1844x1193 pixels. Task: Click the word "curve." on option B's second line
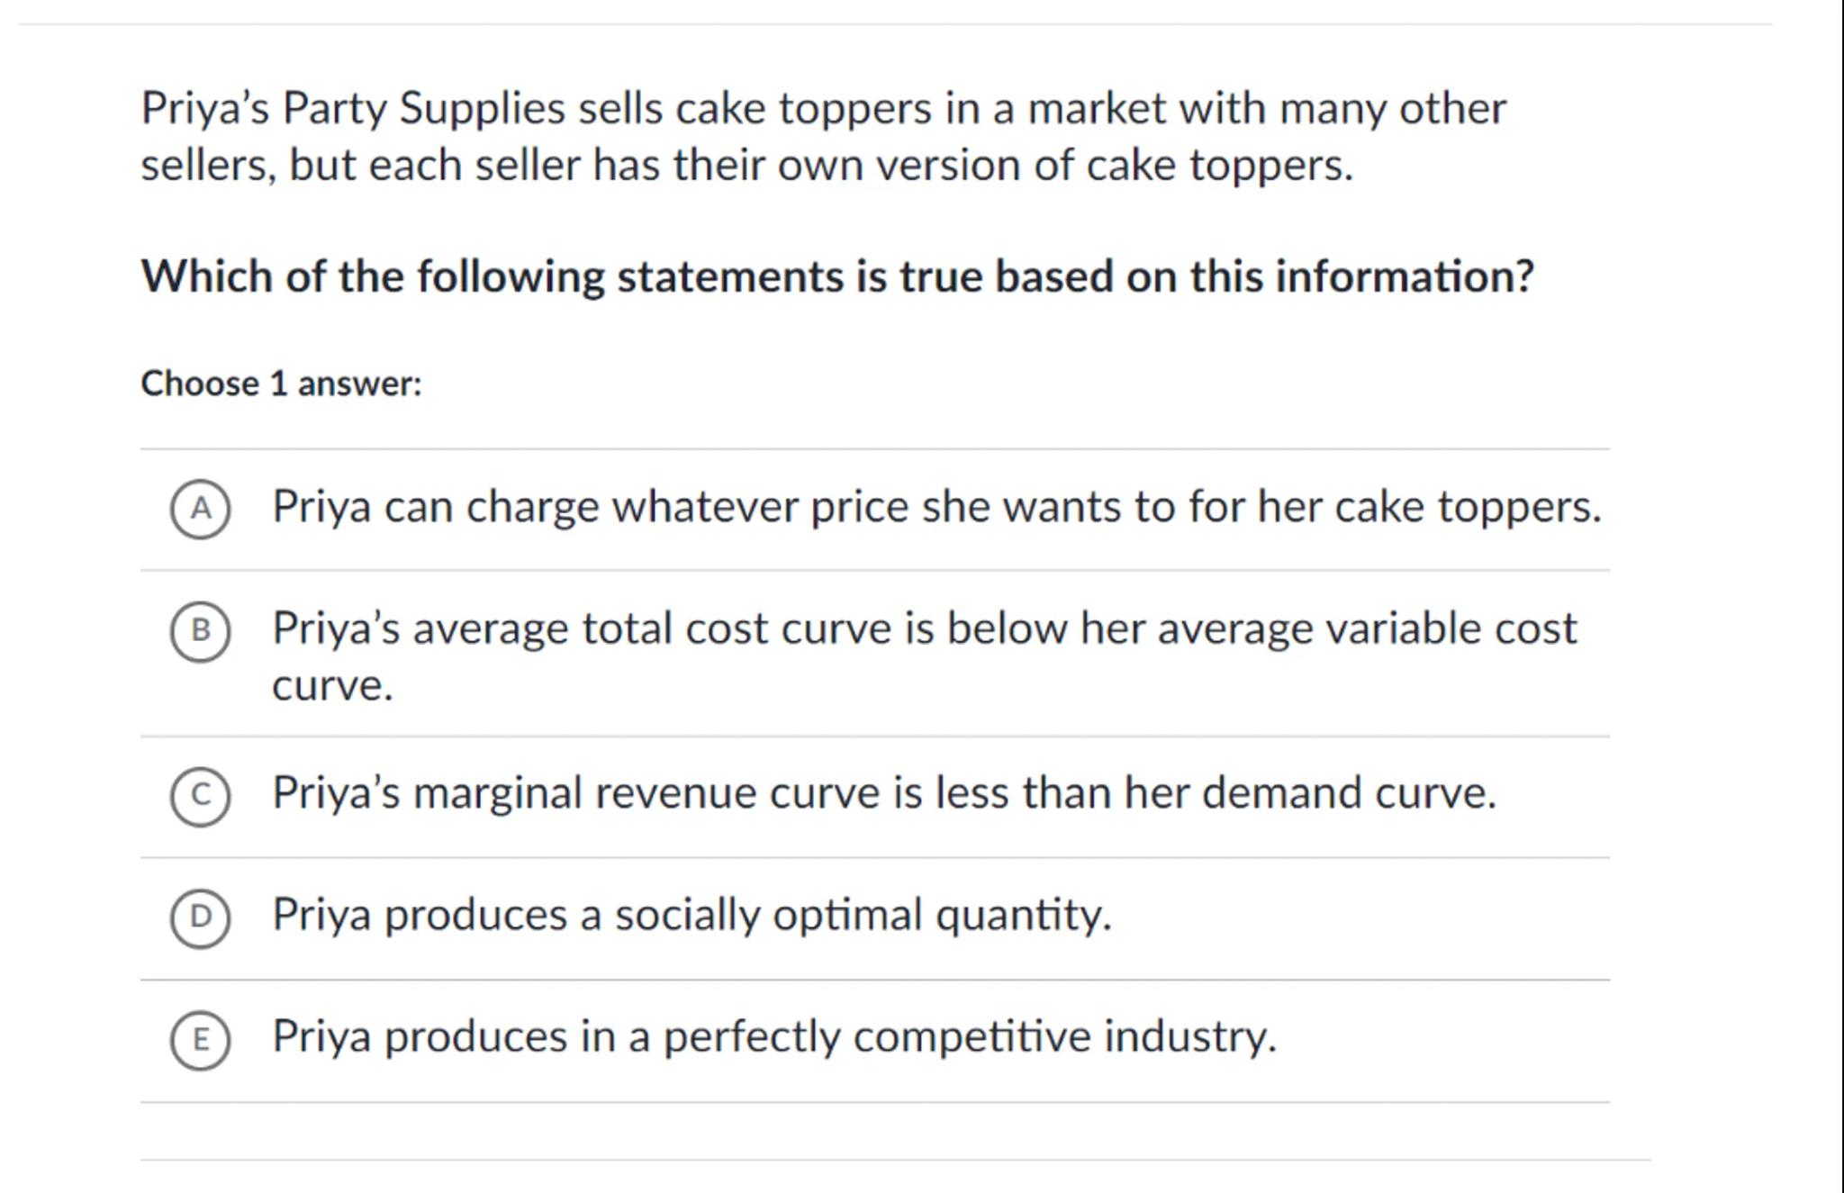332,686
